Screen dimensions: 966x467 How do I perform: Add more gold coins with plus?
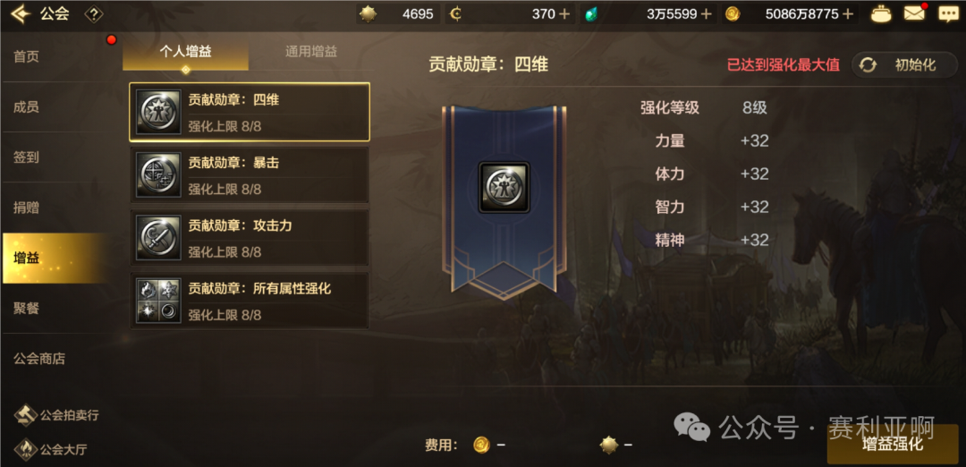pyautogui.click(x=848, y=14)
